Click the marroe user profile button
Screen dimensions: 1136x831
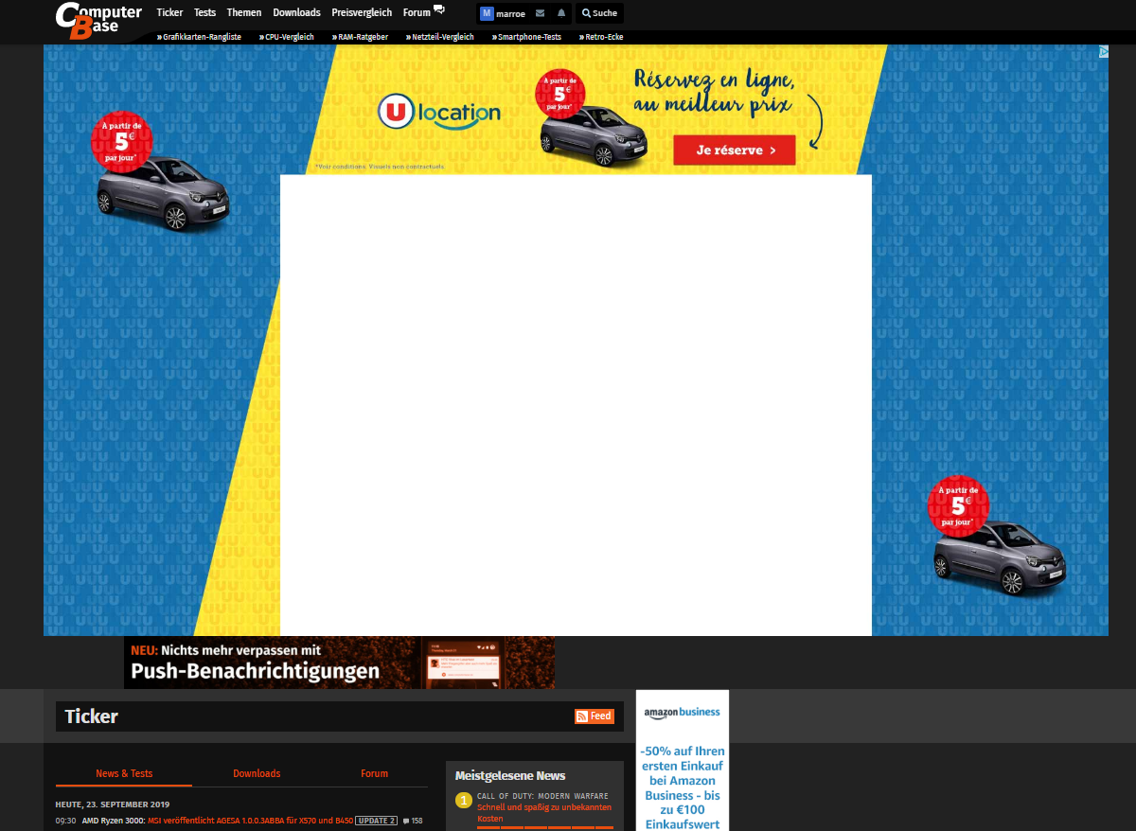point(503,13)
